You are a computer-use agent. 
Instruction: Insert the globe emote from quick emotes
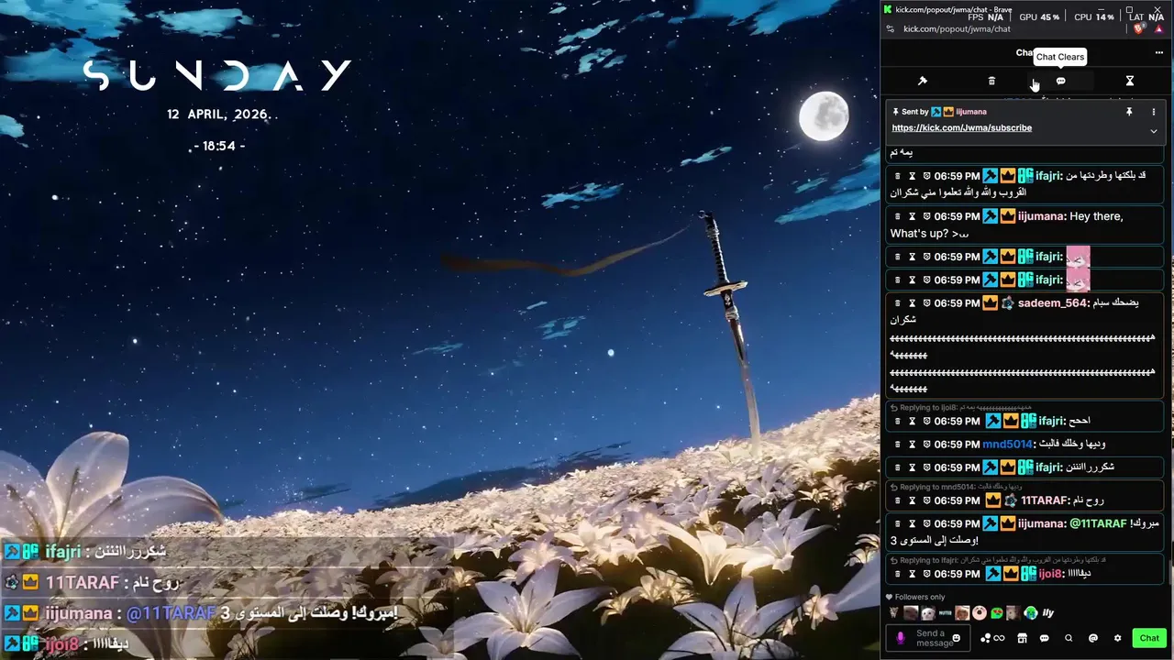(1031, 613)
